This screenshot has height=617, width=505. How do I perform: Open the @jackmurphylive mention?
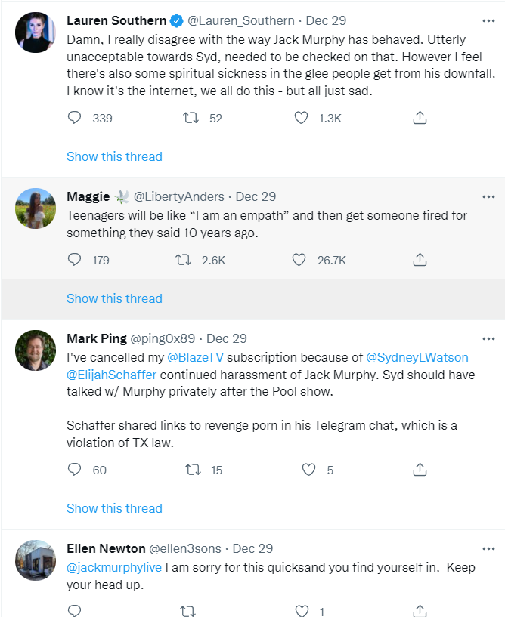tap(114, 567)
